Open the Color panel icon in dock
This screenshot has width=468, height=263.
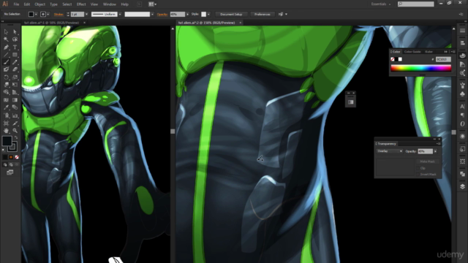tap(462, 56)
